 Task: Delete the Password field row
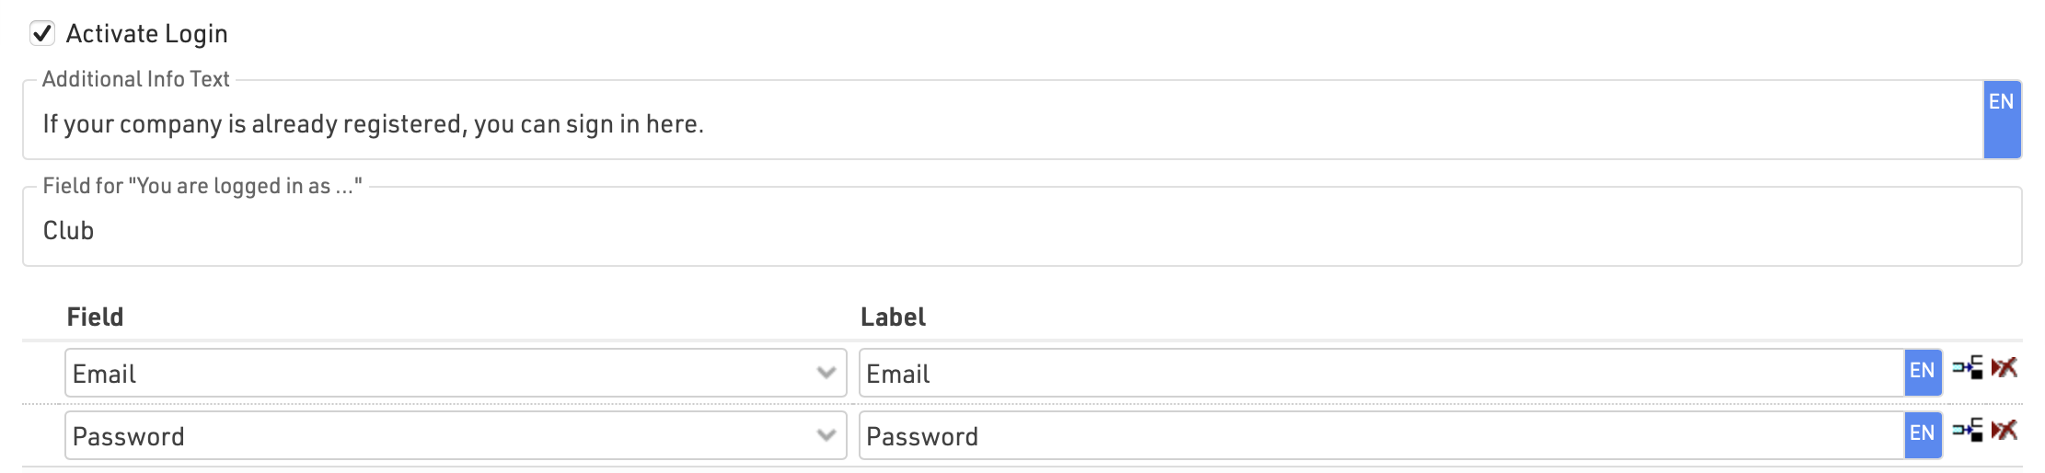click(x=2005, y=431)
